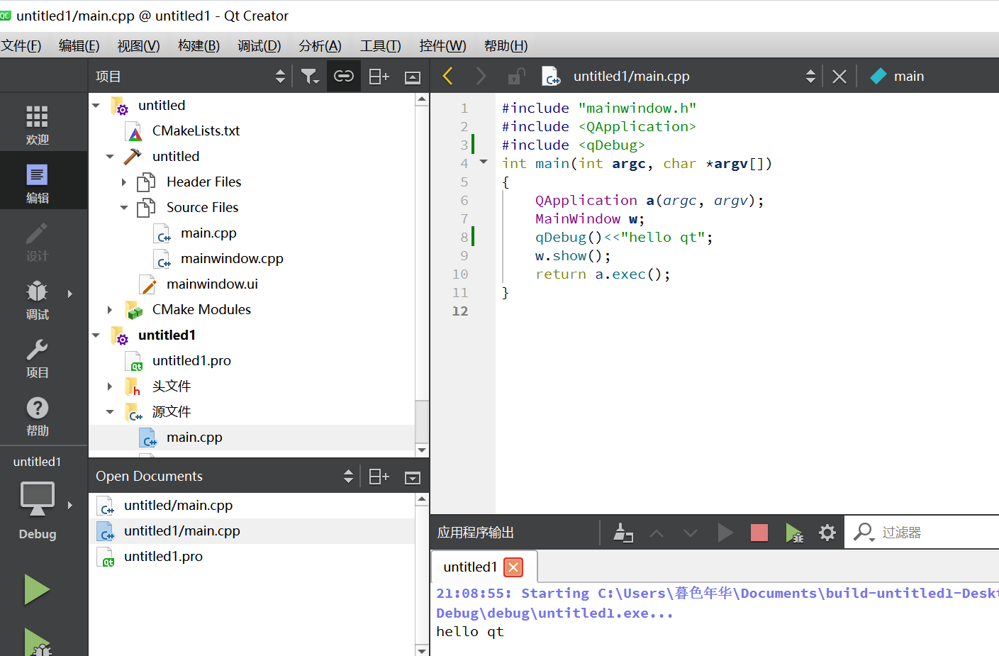Open the Help menu
Viewport: 999px width, 656px height.
(506, 45)
